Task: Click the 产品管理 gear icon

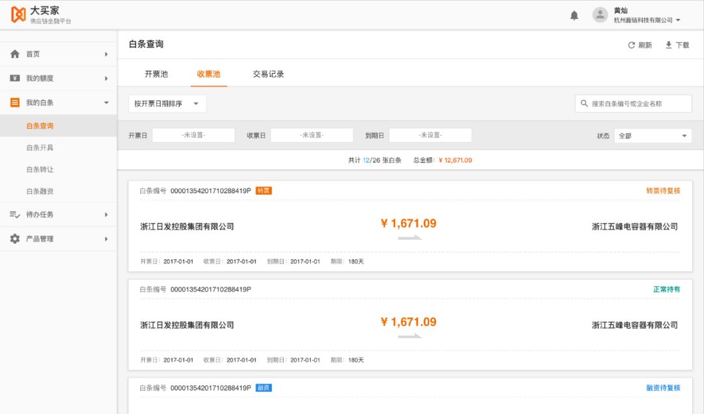Action: pos(14,239)
